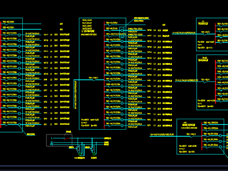Click the incoming breaker of the top-right panel
The image size is (228, 171).
(x=206, y=33)
